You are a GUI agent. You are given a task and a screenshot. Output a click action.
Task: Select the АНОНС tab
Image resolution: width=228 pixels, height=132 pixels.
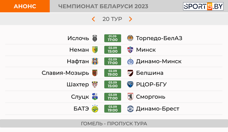pos(25,6)
